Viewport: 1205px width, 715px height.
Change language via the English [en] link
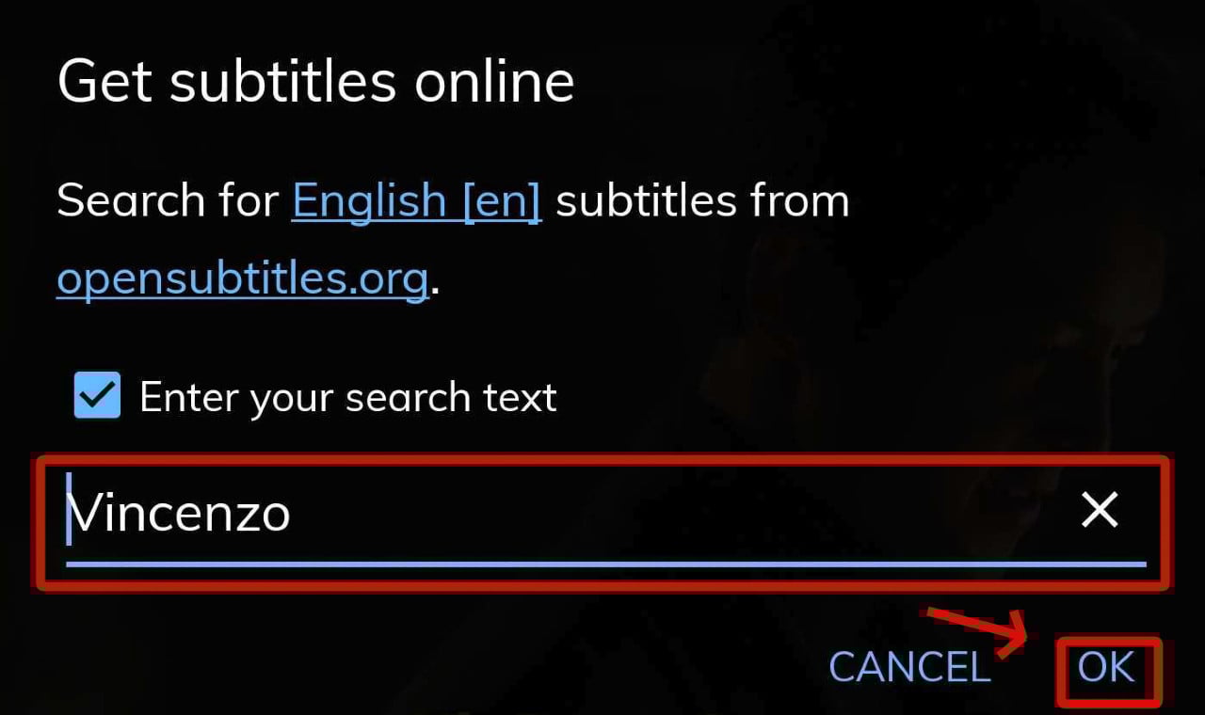417,200
